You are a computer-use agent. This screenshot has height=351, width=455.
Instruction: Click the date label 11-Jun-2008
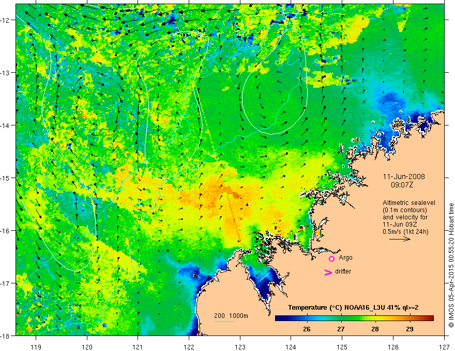tap(404, 177)
